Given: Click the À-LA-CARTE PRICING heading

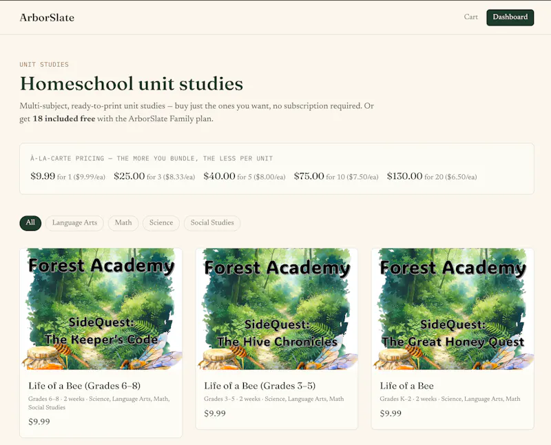Looking at the screenshot, I should (x=152, y=158).
